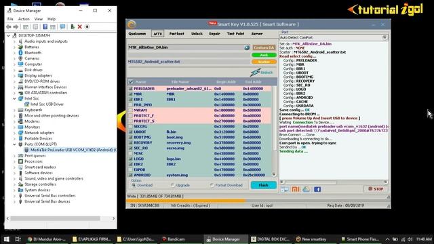Open Task View on the taskbar
Image resolution: width=434 pixels, height=244 pixels.
tap(18, 239)
